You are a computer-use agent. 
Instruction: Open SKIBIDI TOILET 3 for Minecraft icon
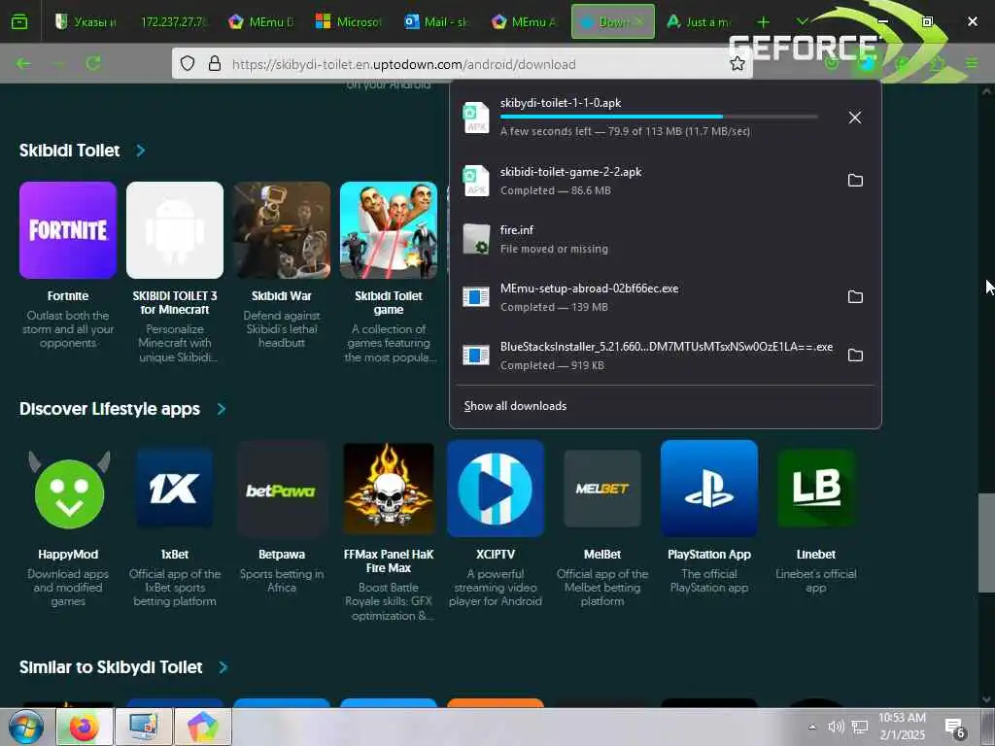(175, 230)
